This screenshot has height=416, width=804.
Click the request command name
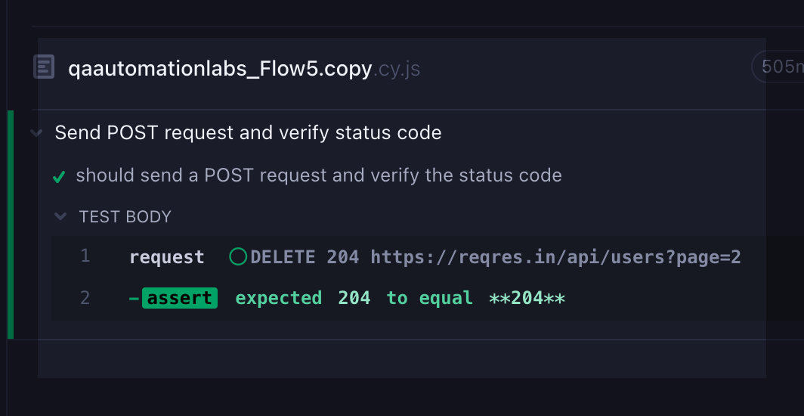(x=167, y=257)
